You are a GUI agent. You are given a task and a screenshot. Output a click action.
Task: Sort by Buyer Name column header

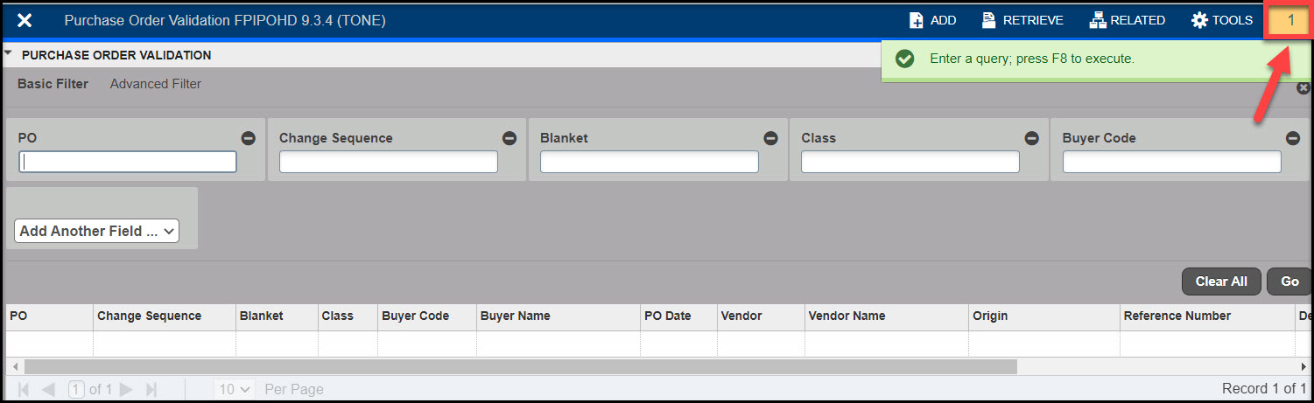(559, 316)
